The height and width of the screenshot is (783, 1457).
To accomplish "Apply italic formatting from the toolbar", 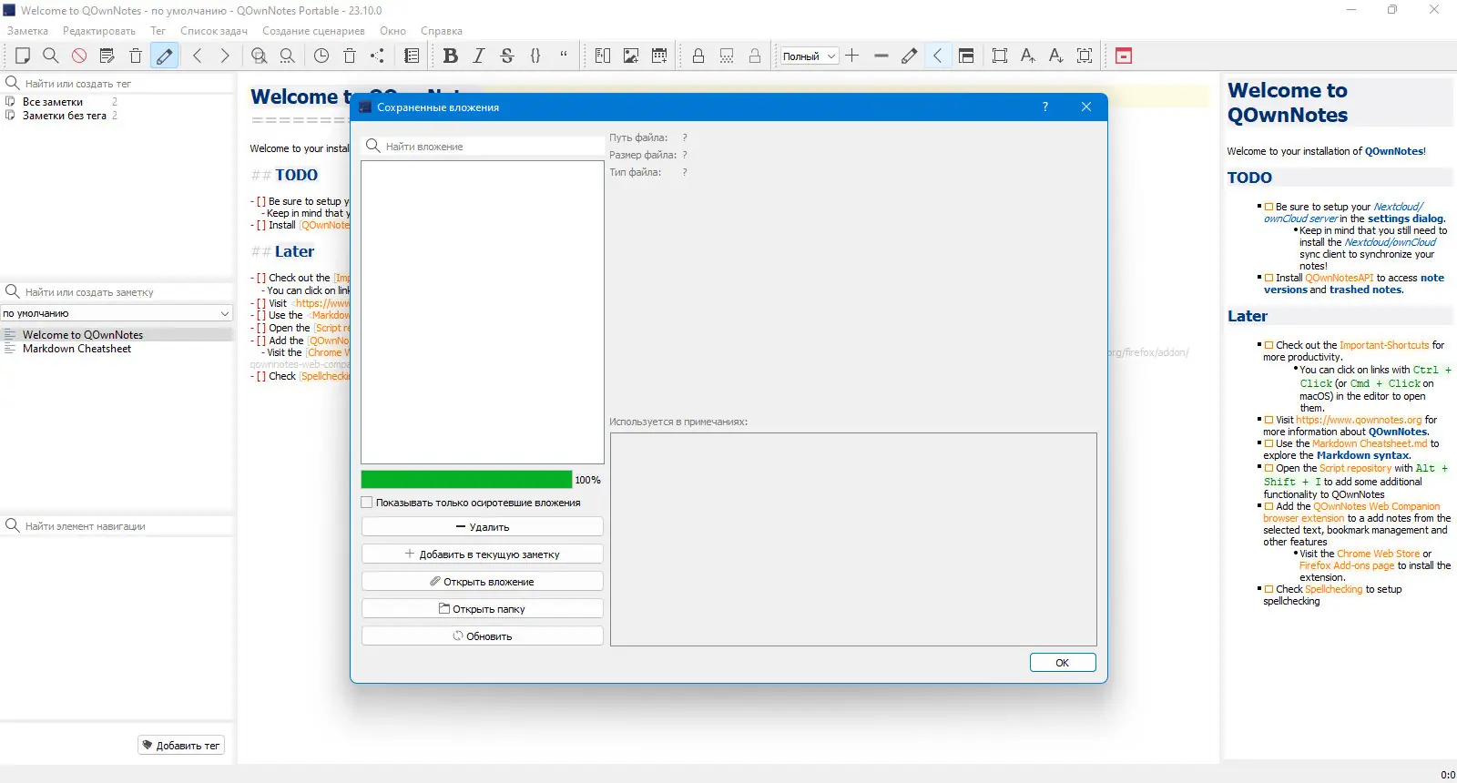I will click(x=479, y=56).
